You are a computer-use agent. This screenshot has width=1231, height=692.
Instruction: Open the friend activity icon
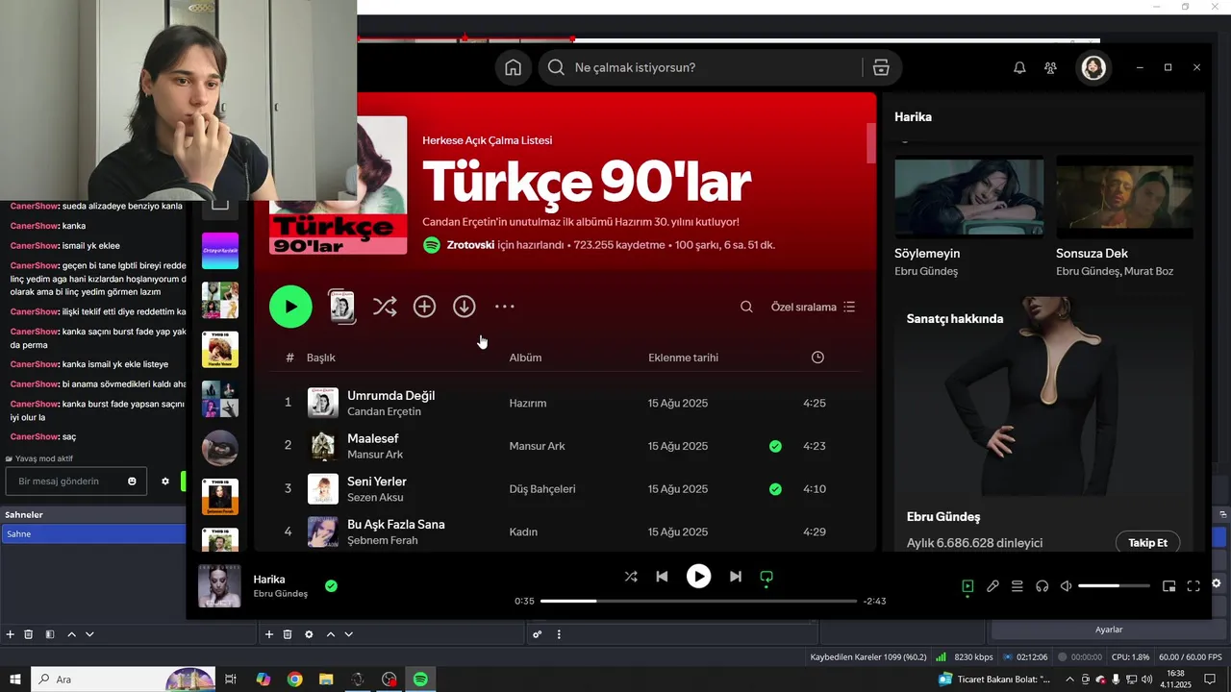[1050, 67]
